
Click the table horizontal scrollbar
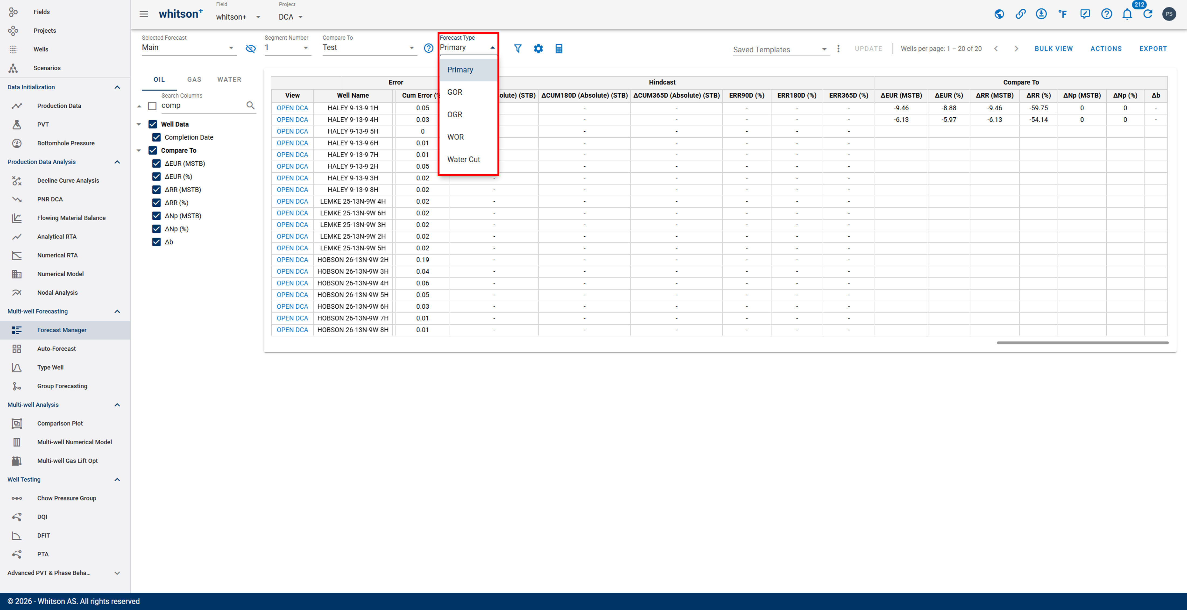coord(1082,343)
